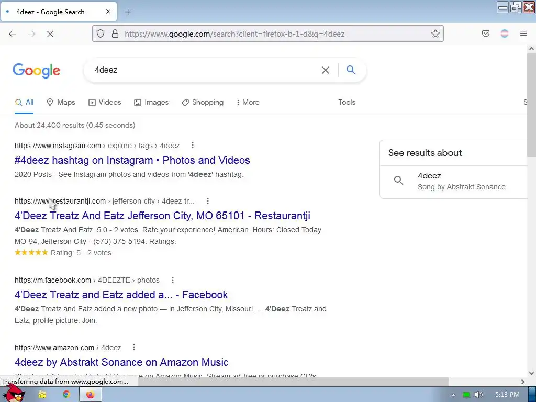536x402 pixels.
Task: Click the blue magnifier search button
Action: point(351,70)
